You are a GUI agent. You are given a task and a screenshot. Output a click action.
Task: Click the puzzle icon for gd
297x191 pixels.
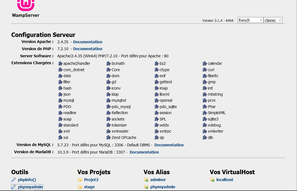(109, 82)
